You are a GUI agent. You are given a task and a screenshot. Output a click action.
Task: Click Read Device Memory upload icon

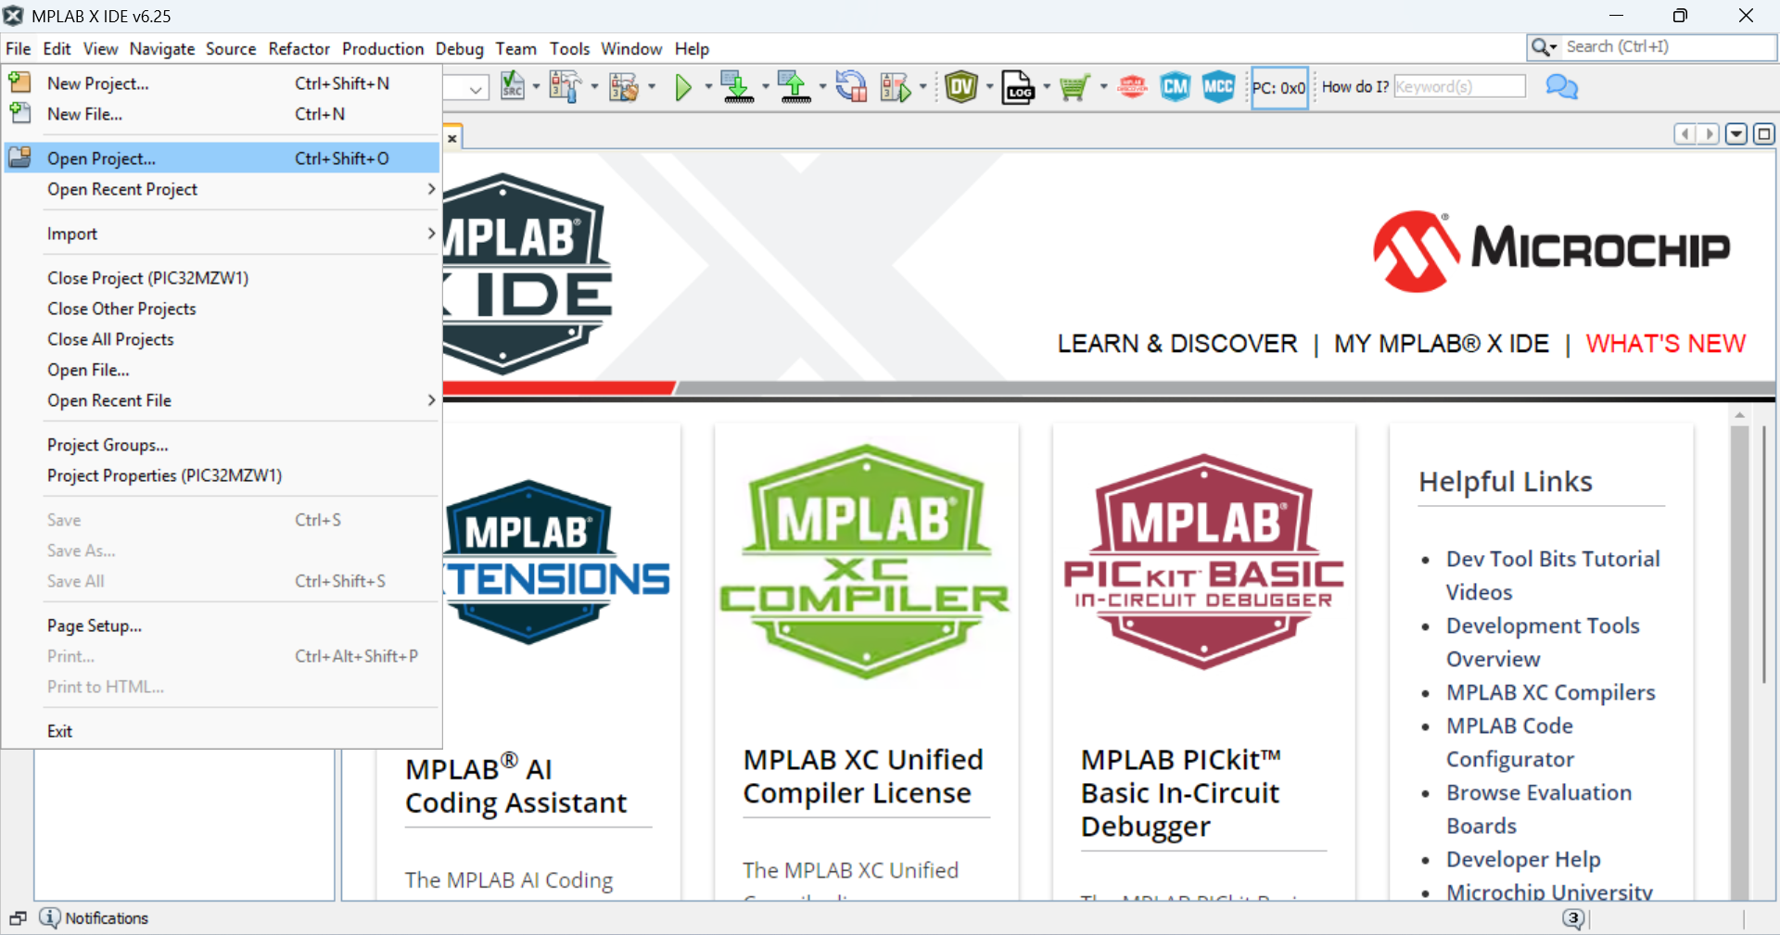coord(795,87)
